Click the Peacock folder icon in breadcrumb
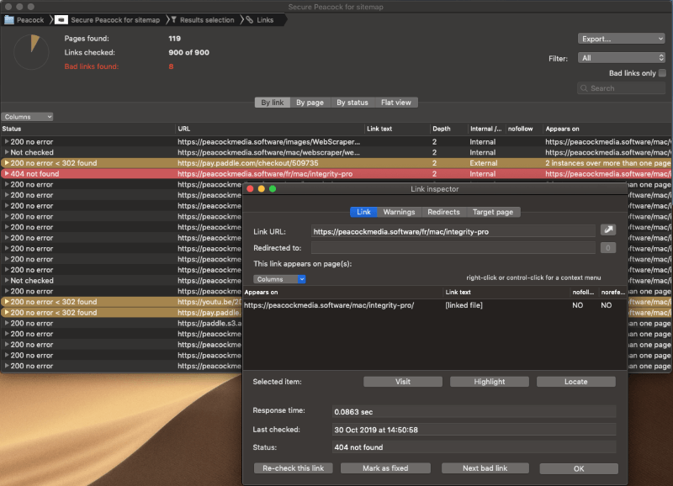Image resolution: width=673 pixels, height=486 pixels. point(9,20)
